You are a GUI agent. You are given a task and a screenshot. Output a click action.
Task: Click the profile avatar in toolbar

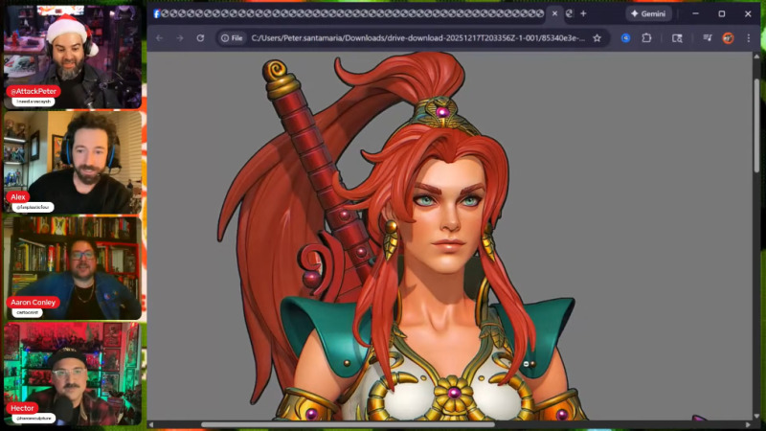point(728,38)
